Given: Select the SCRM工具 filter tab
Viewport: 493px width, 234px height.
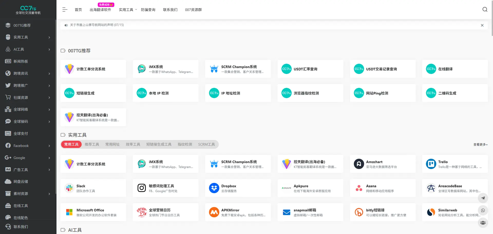Looking at the screenshot, I should [206, 144].
